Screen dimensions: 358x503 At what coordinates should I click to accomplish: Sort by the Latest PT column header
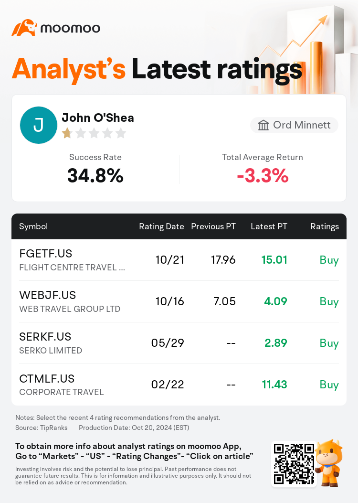coord(269,226)
